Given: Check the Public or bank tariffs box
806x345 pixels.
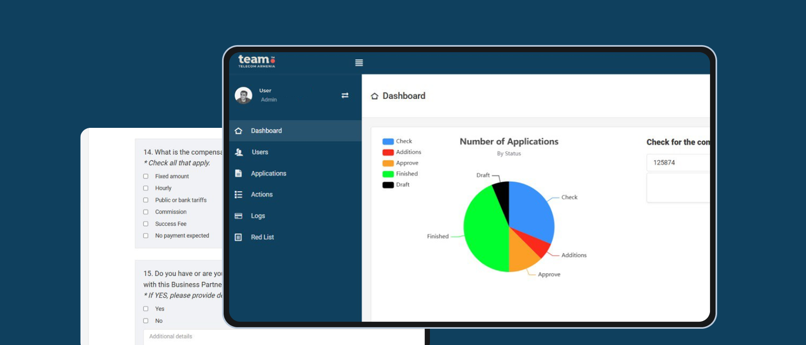Looking at the screenshot, I should point(146,200).
